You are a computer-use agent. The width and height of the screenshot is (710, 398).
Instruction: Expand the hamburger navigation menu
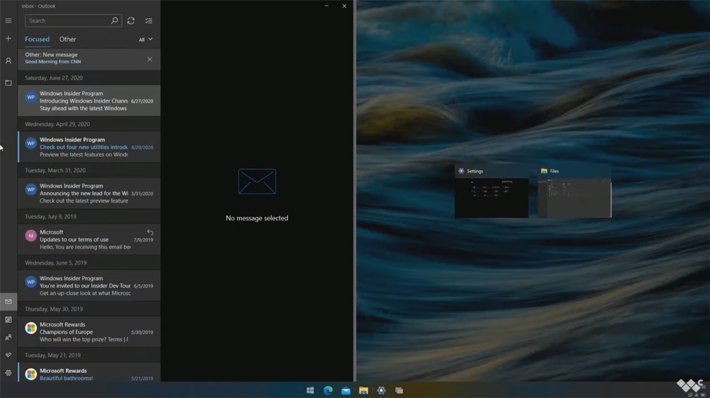click(x=8, y=21)
